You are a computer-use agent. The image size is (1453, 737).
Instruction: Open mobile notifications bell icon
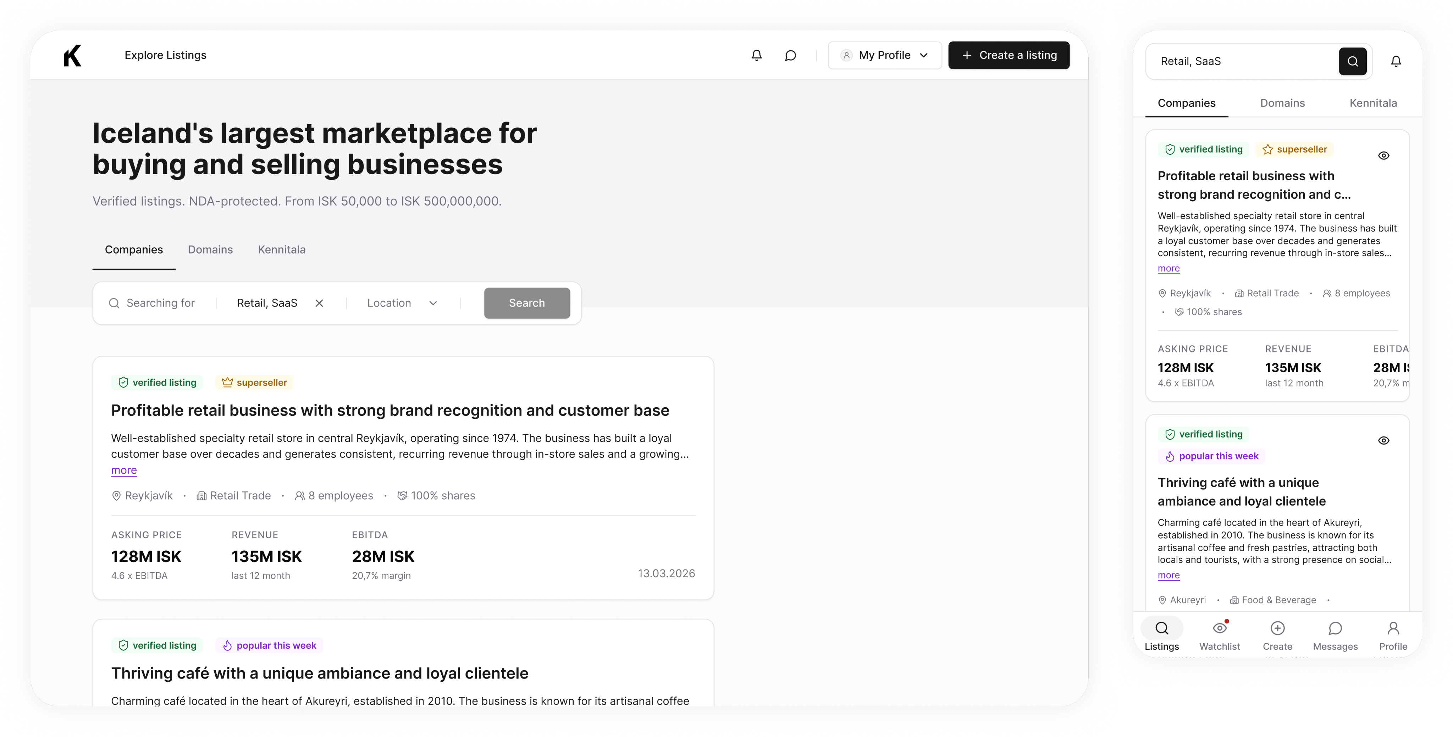(x=1396, y=61)
